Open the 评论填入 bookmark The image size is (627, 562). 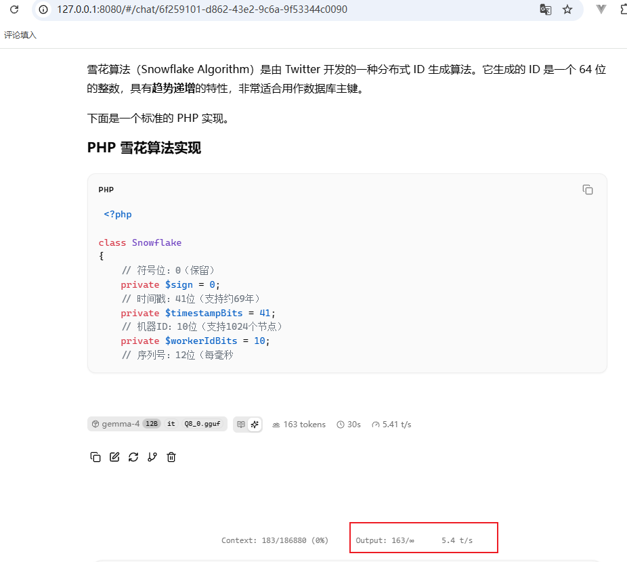click(20, 35)
